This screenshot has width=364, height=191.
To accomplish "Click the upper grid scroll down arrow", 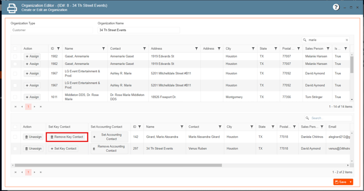I will point(352,100).
